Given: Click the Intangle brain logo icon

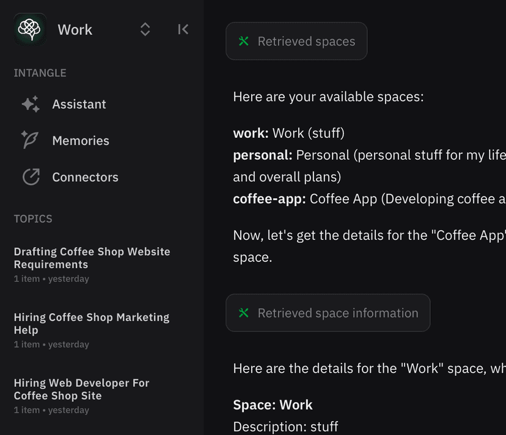Looking at the screenshot, I should click(x=29, y=29).
